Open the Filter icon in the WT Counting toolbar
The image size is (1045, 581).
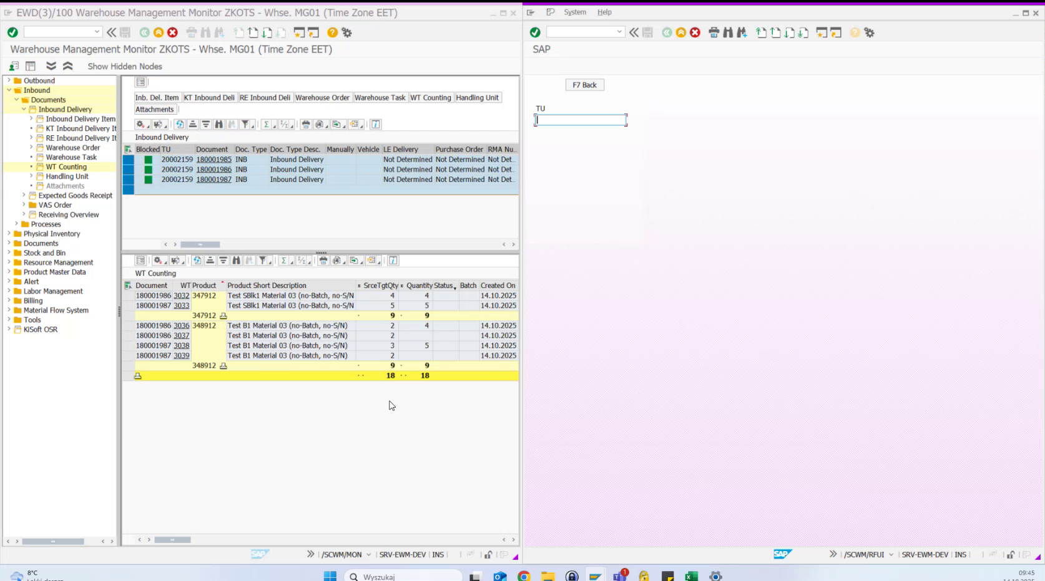pyautogui.click(x=262, y=261)
